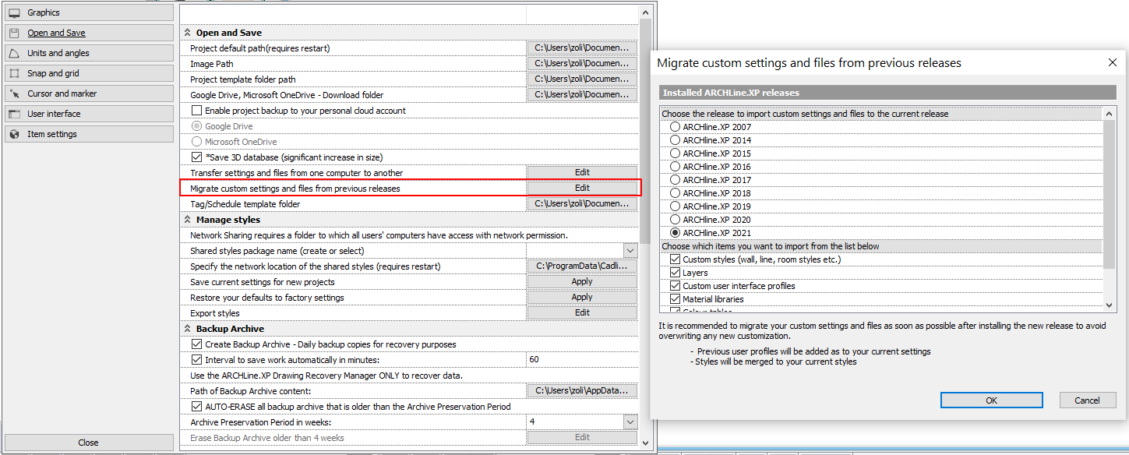Viewport: 1129px width, 455px height.
Task: Open the Cursor and marker category
Action: point(89,93)
